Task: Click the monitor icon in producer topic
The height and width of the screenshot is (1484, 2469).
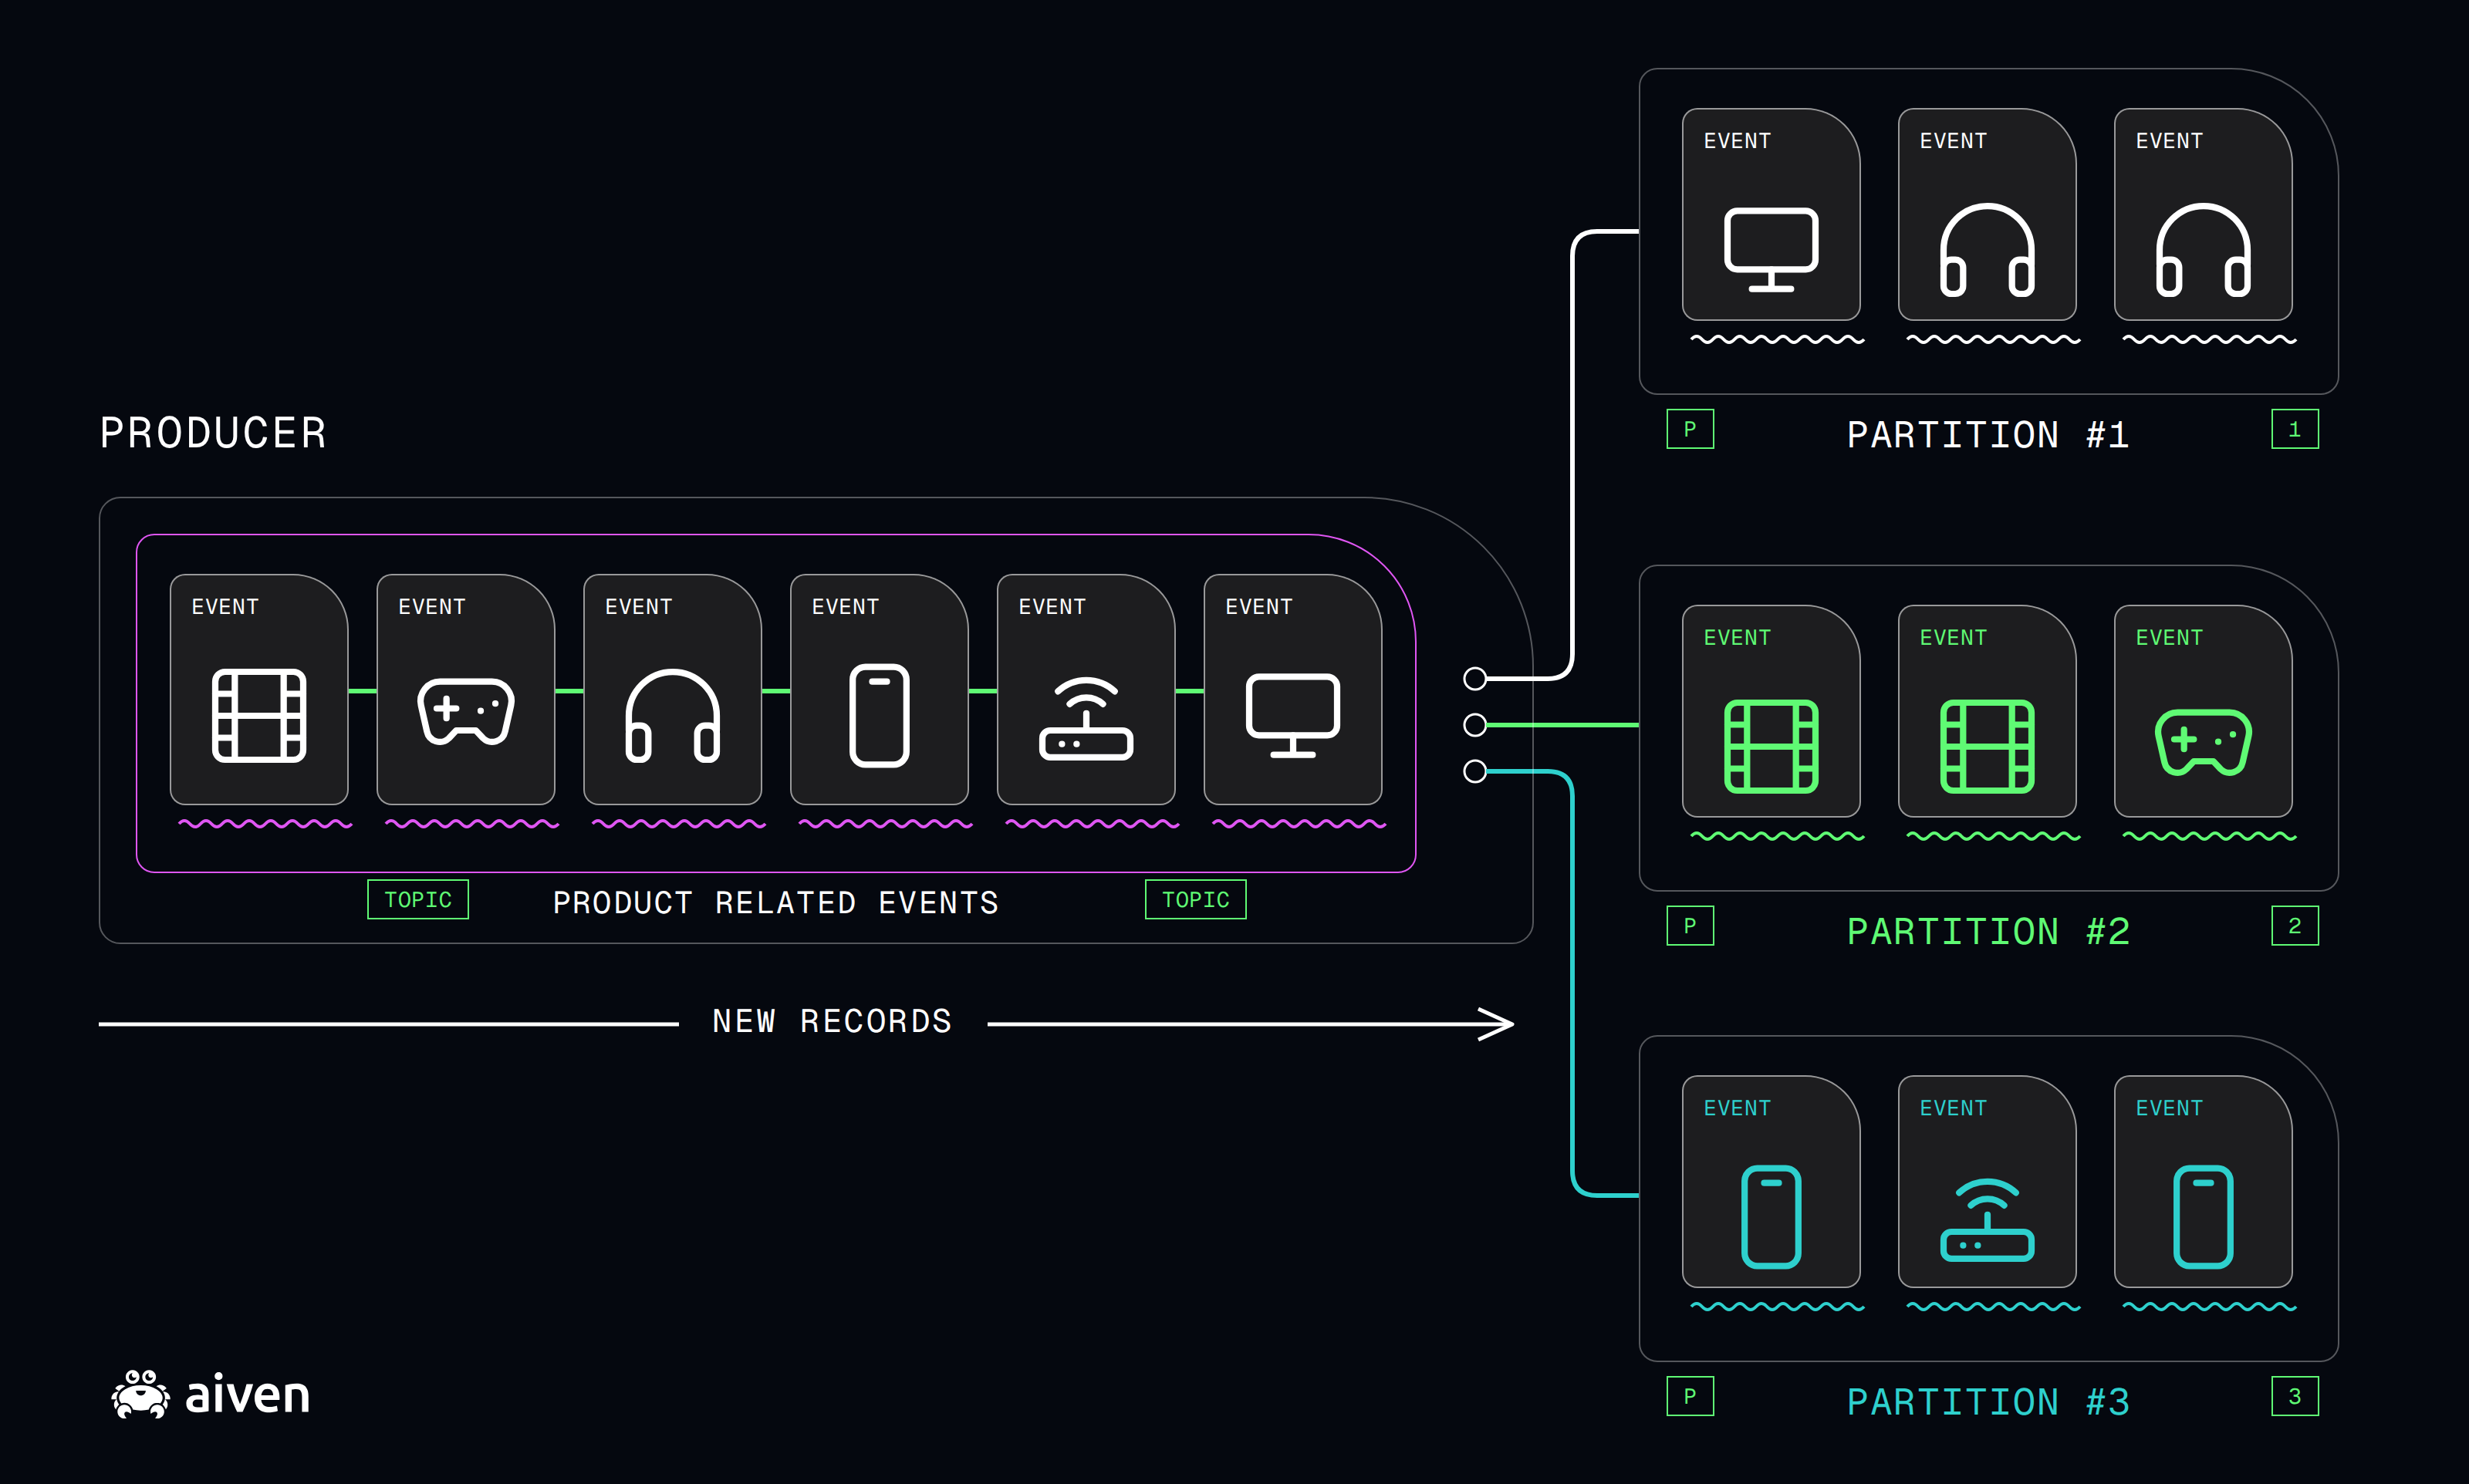Action: pos(1293,716)
